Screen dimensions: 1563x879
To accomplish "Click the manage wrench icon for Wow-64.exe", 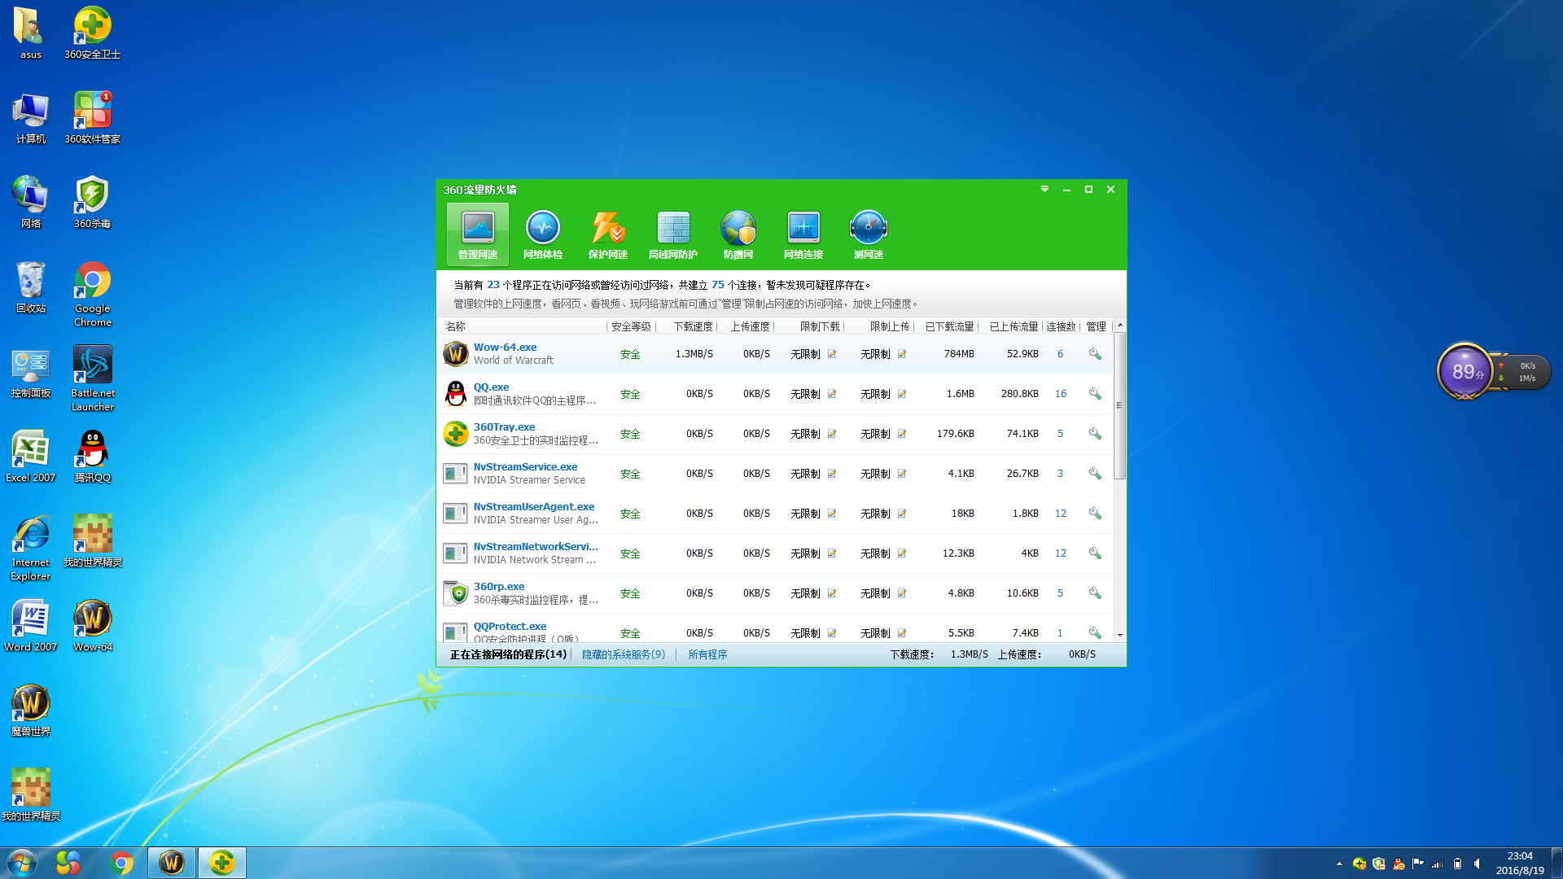I will tap(1095, 354).
